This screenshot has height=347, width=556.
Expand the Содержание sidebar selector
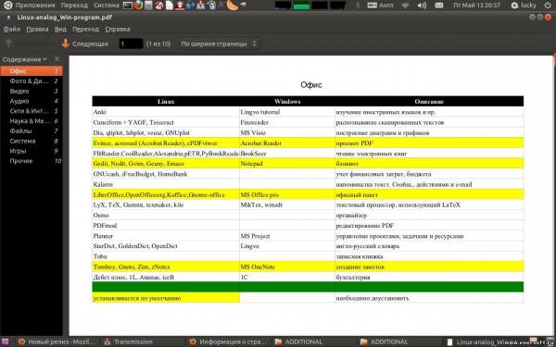(24, 59)
